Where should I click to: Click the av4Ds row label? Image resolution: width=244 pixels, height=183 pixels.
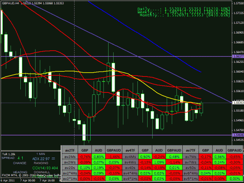pos(130,168)
